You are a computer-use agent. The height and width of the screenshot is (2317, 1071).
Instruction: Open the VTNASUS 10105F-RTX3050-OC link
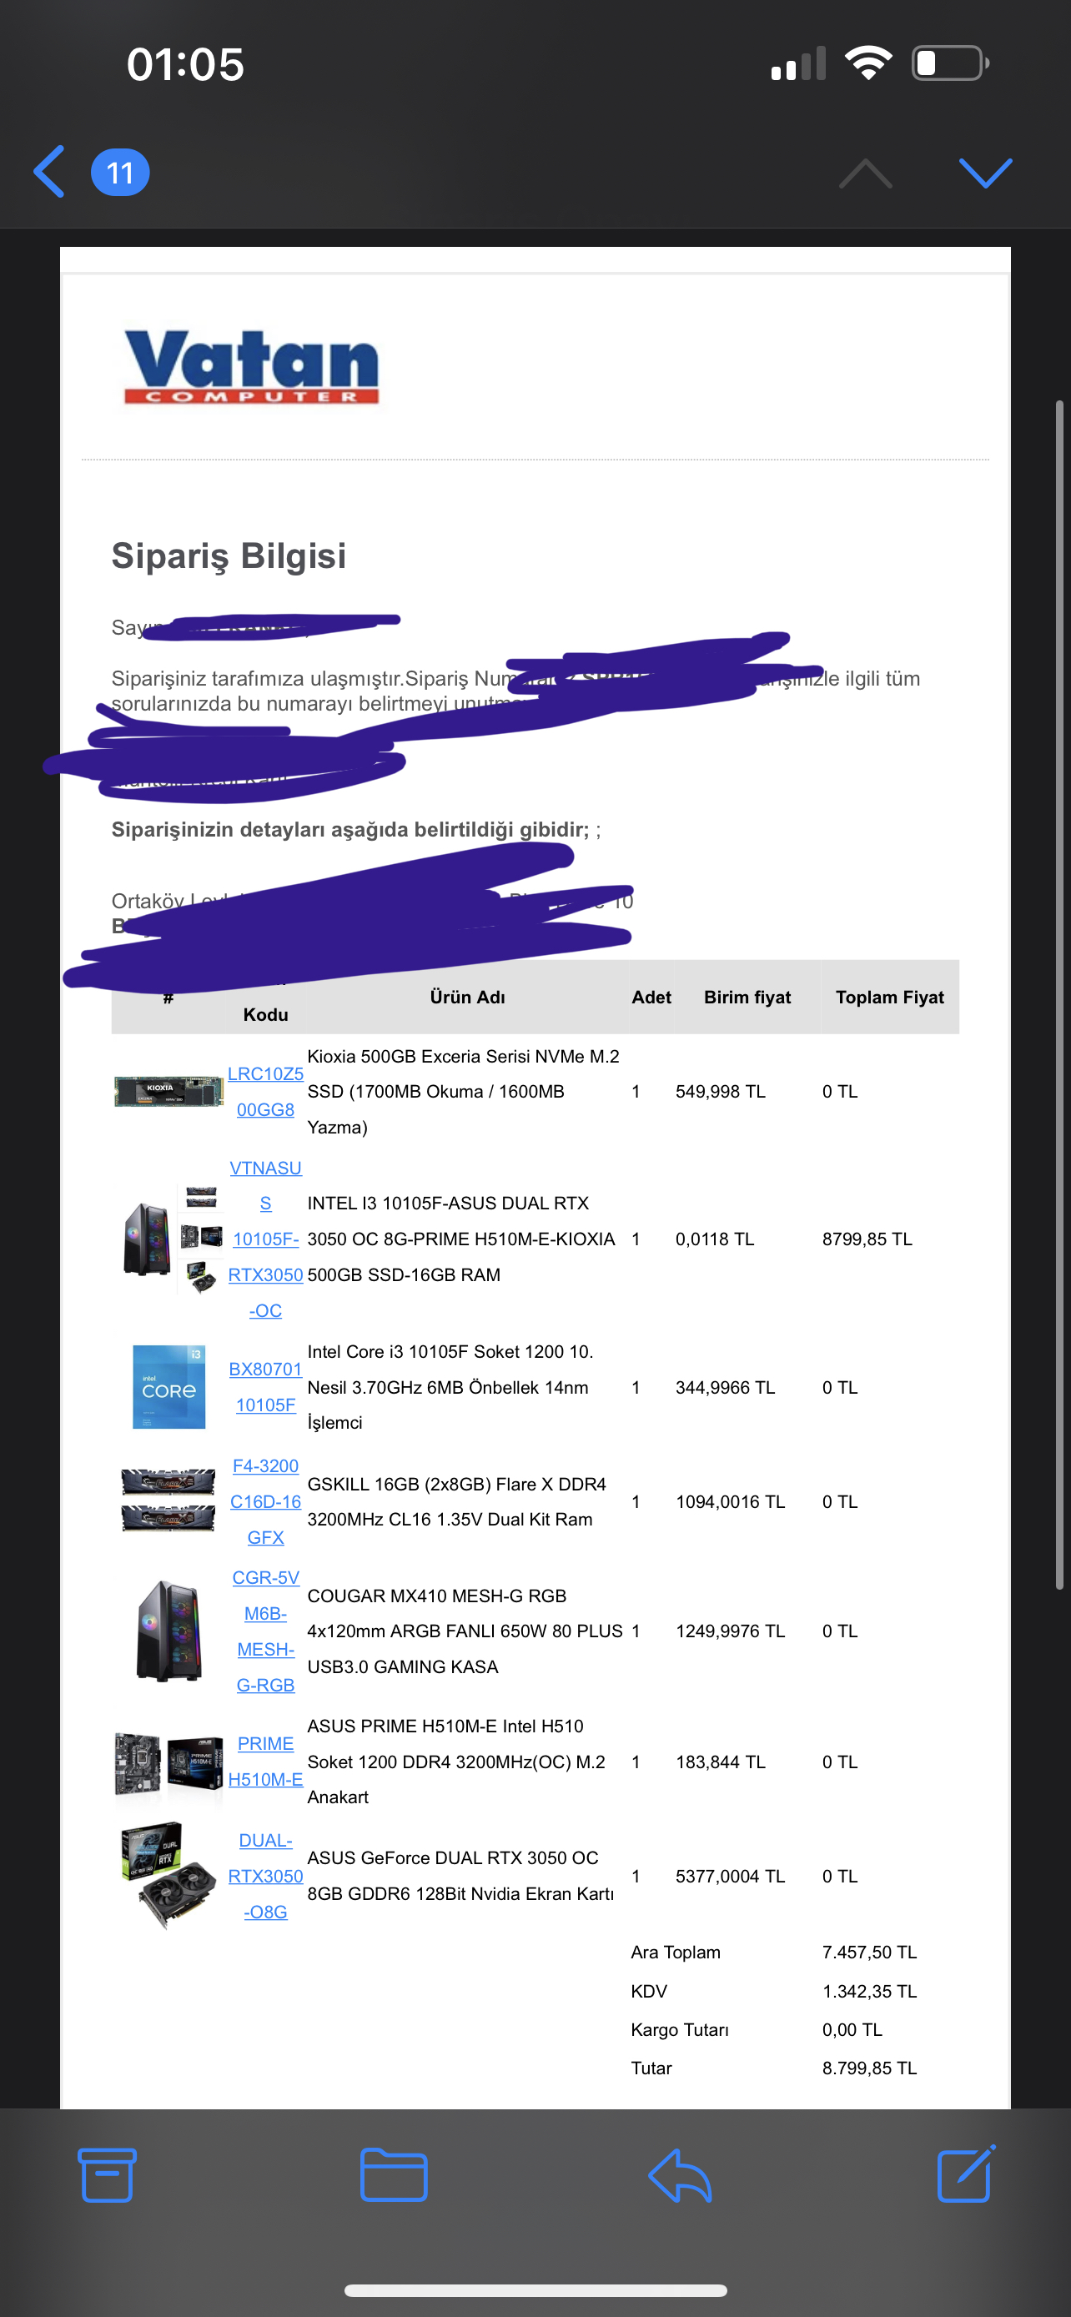click(265, 1239)
